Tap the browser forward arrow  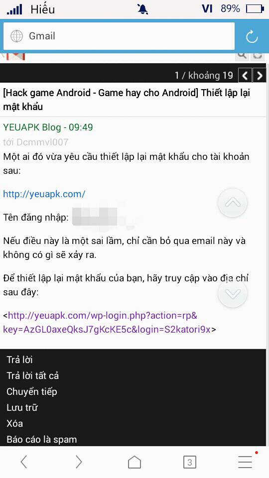[79, 462]
